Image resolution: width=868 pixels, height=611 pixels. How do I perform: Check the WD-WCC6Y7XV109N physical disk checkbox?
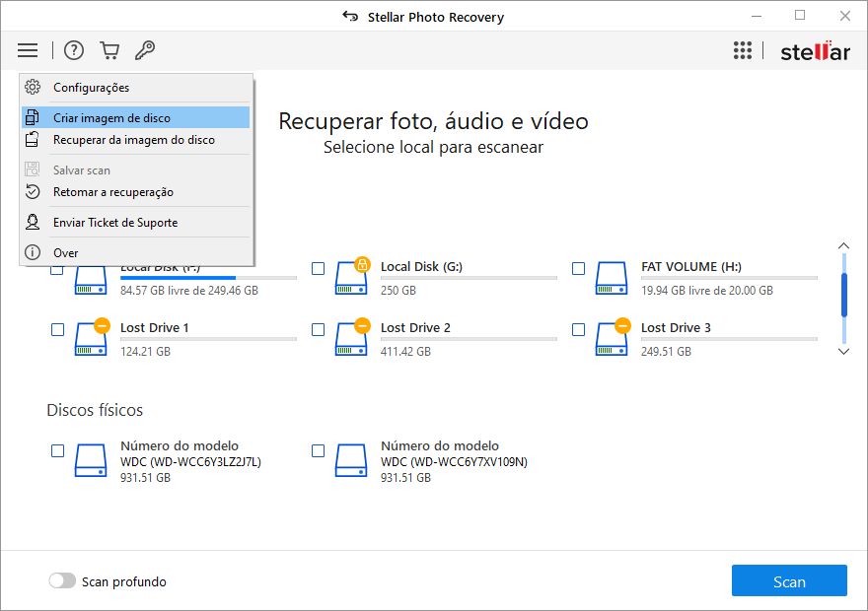(x=318, y=450)
